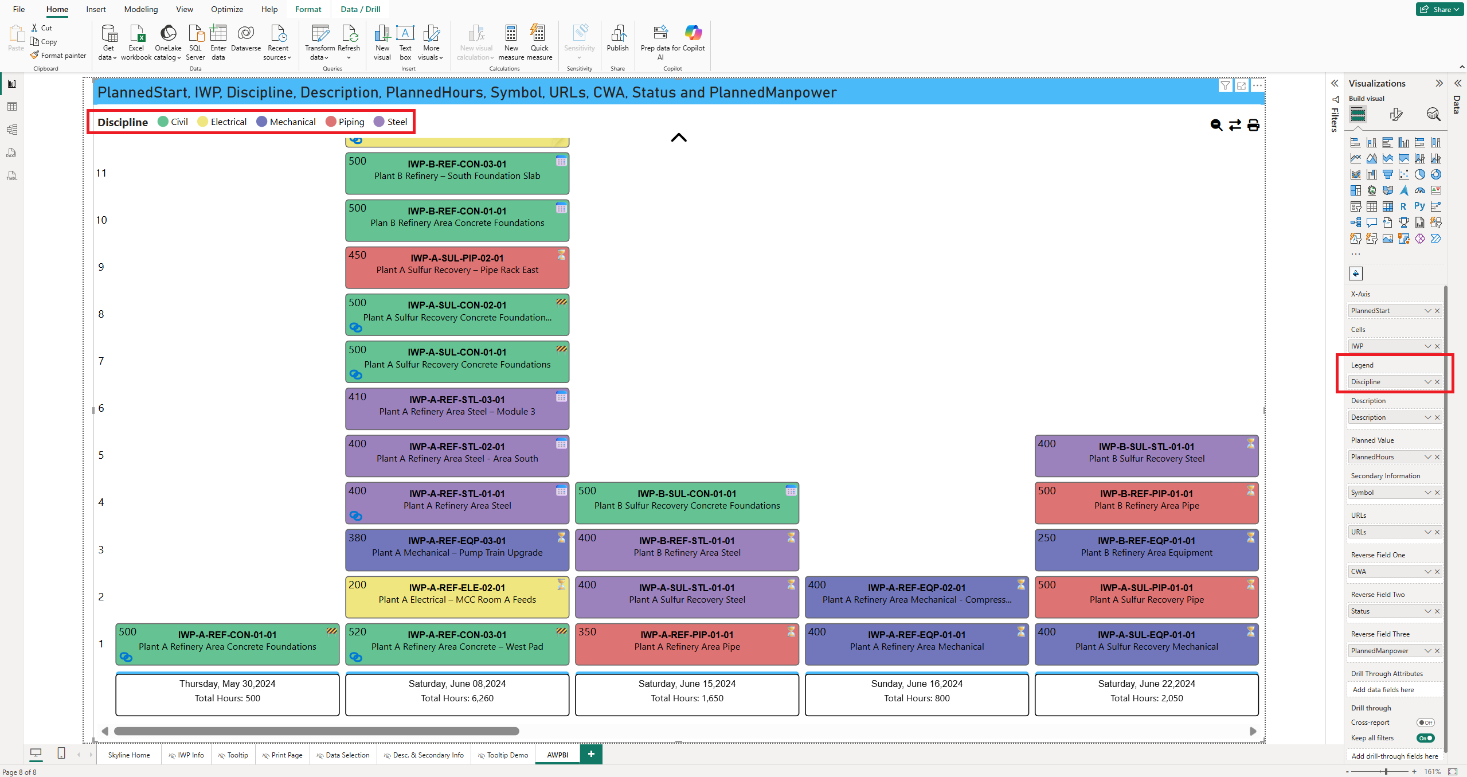The image size is (1467, 777).
Task: Open TMDL view in left sidebar
Action: (x=11, y=175)
